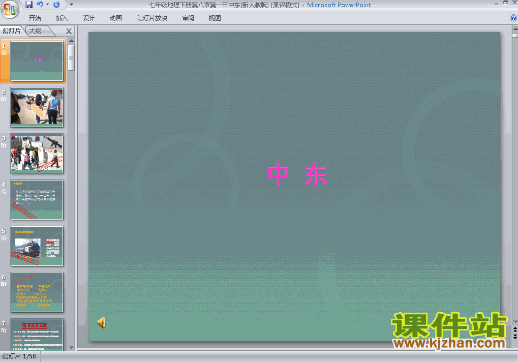Open the 审阅 ribbon tab
Image resolution: width=518 pixels, height=362 pixels.
click(188, 18)
